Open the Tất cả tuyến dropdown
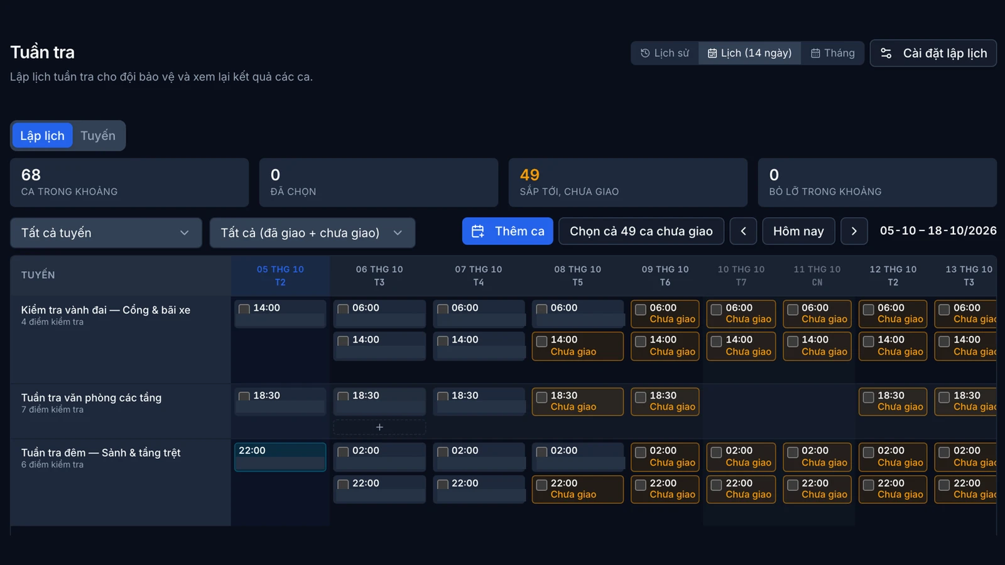The height and width of the screenshot is (565, 1005). (106, 233)
